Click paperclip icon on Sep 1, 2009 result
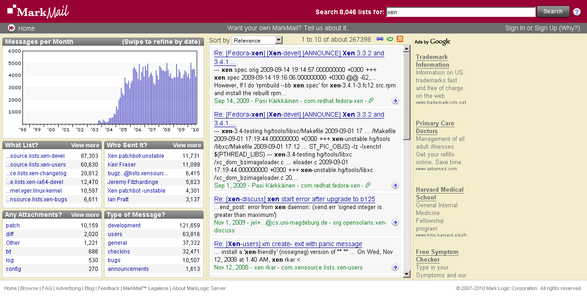Screen dimensions: 587x296 (x=368, y=185)
